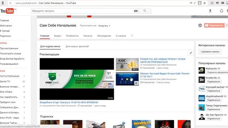Viewport: 228px width, 128px height.
Task: Open Подписки in left sidebar
Action: tap(6, 36)
